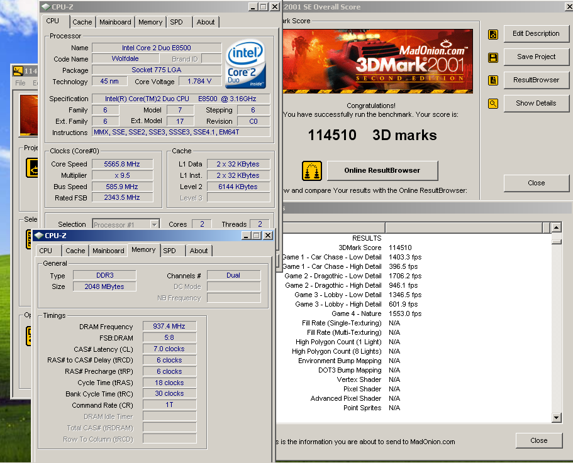Click the processor name Intel Core 2 Duo E8500
This screenshot has height=463, width=573.
coord(157,48)
